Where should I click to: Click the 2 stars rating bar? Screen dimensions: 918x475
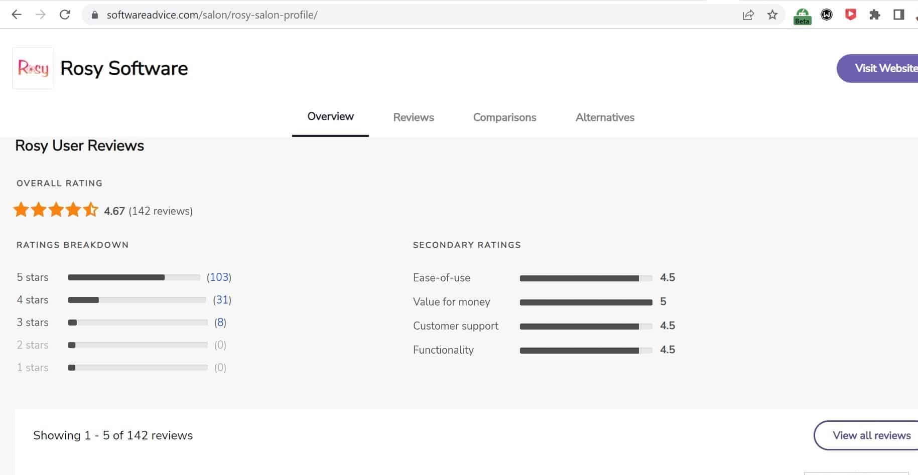(138, 345)
